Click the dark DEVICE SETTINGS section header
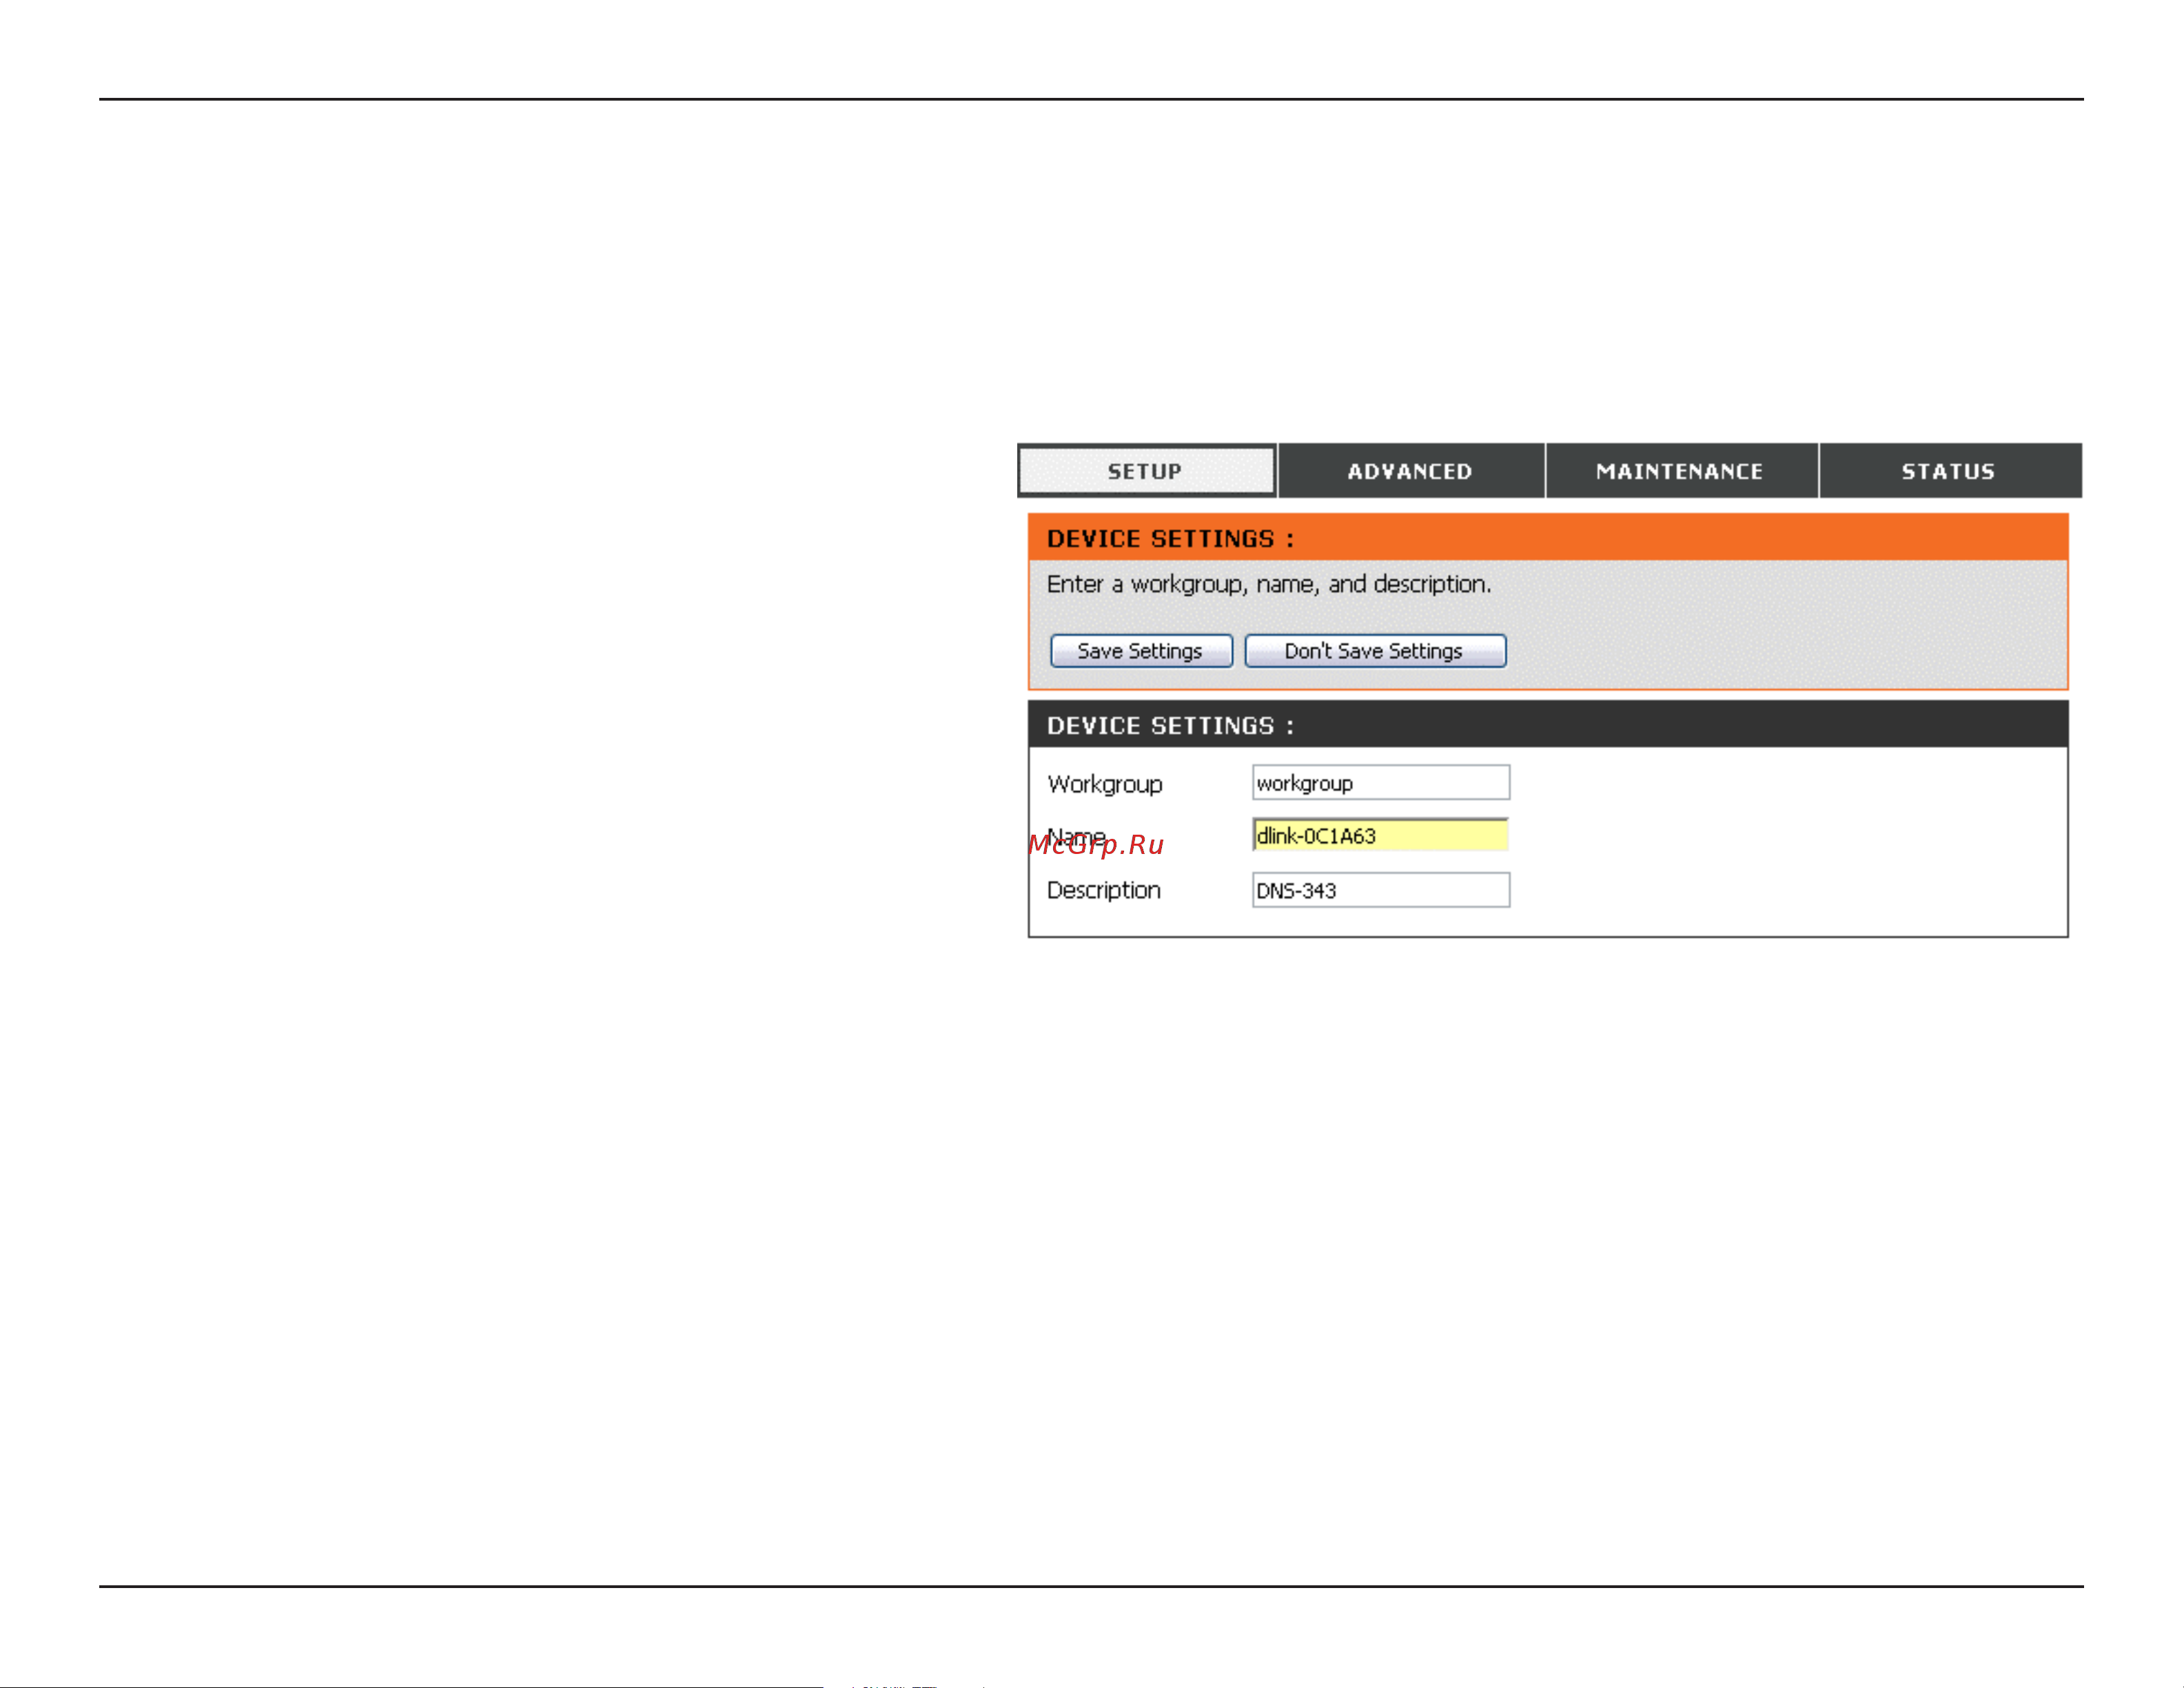2184x1688 pixels. coord(1548,725)
